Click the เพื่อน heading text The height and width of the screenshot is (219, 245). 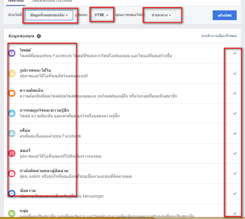pyautogui.click(x=25, y=130)
